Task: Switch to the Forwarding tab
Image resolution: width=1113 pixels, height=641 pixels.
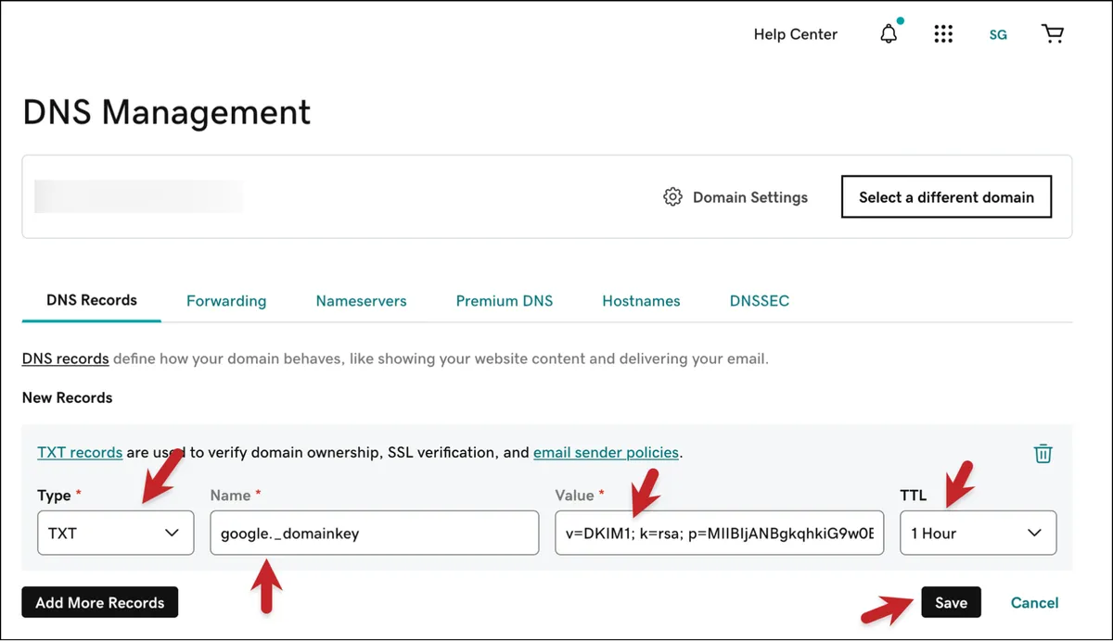Action: tap(226, 301)
